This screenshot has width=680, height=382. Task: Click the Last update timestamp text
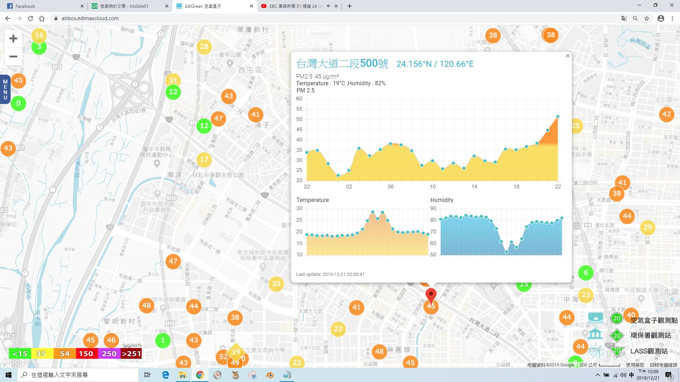click(x=330, y=274)
